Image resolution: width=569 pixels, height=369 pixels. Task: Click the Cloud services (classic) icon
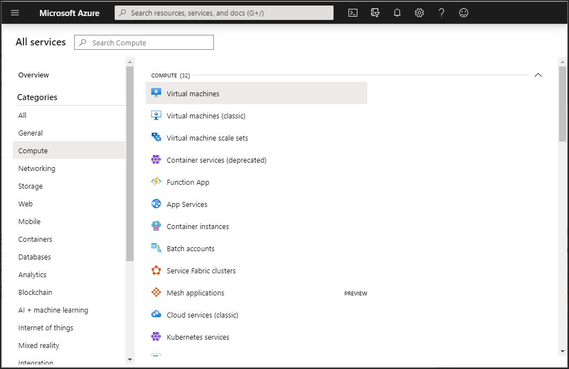pos(156,314)
